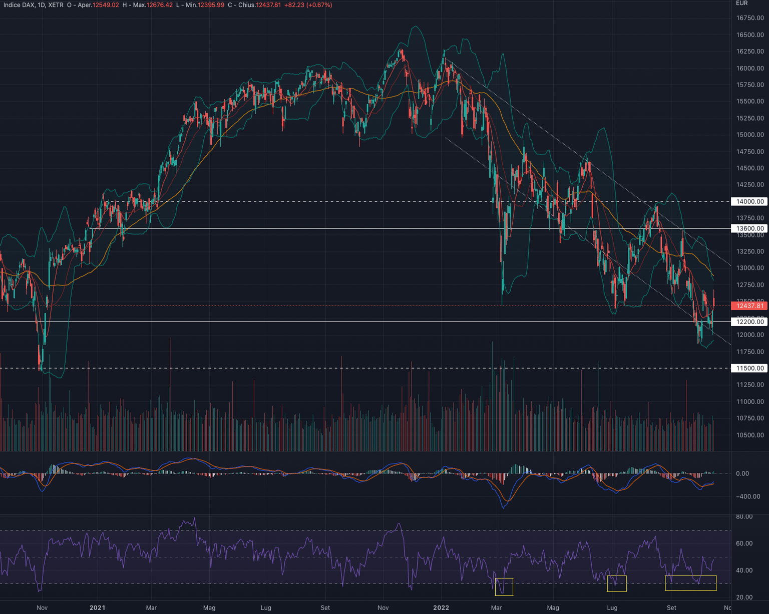Open the EUR currency selector
The image size is (769, 614).
pyautogui.click(x=741, y=3)
